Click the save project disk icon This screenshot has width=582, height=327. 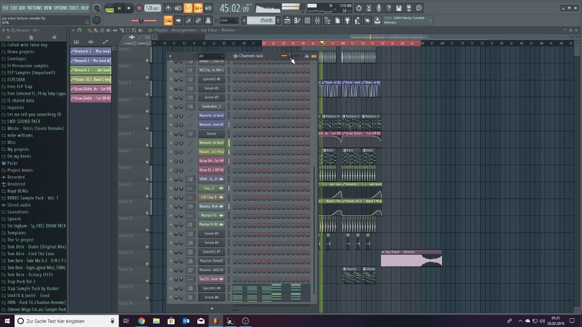click(399, 8)
